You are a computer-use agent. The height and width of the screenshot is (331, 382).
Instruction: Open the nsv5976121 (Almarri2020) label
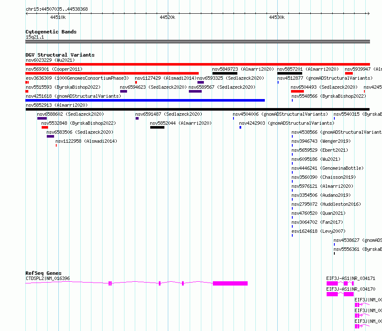(x=322, y=186)
